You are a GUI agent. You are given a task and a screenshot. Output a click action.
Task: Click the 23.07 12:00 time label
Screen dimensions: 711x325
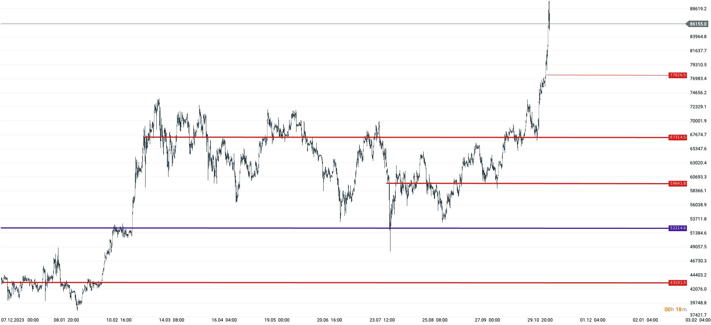tap(382, 320)
